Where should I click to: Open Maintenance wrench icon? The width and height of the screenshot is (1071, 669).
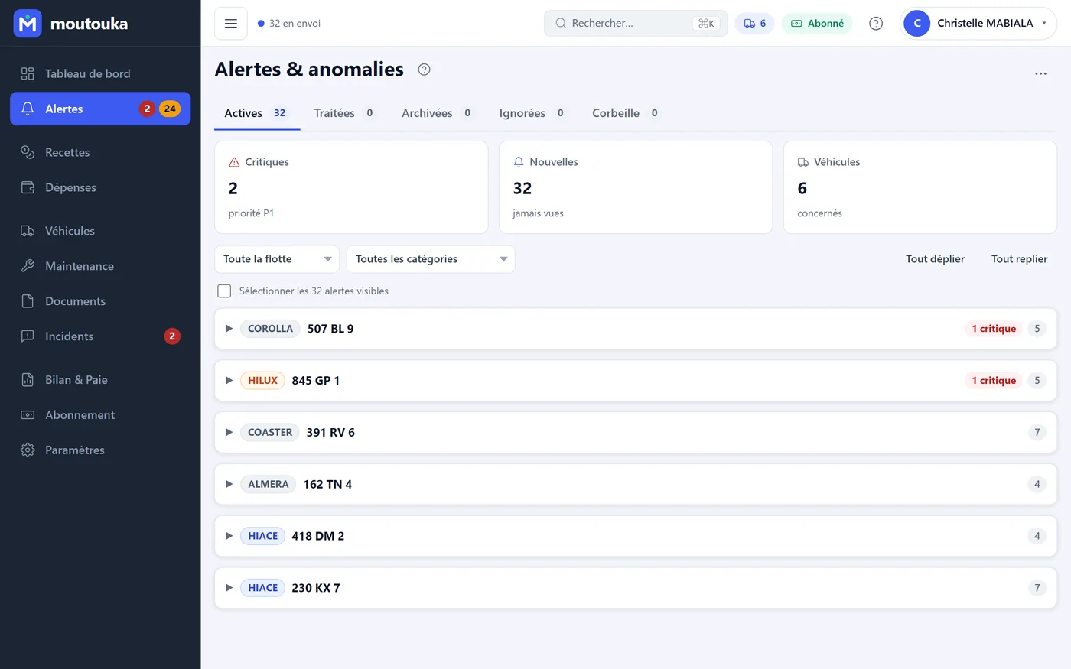pyautogui.click(x=28, y=266)
